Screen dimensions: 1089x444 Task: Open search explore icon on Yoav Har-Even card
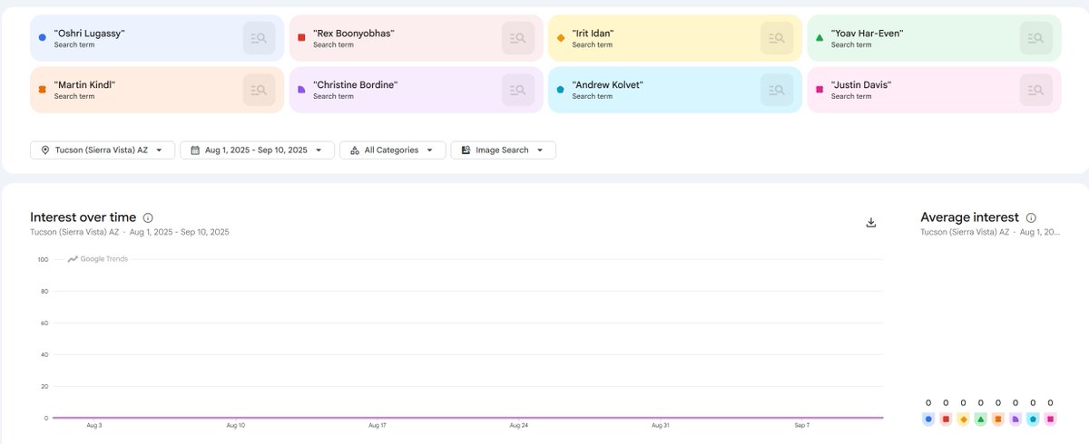click(x=1035, y=38)
